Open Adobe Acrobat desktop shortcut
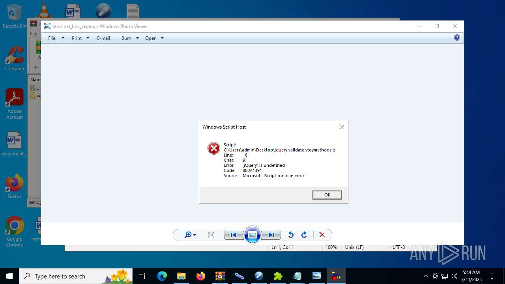The width and height of the screenshot is (505, 284). click(x=15, y=104)
